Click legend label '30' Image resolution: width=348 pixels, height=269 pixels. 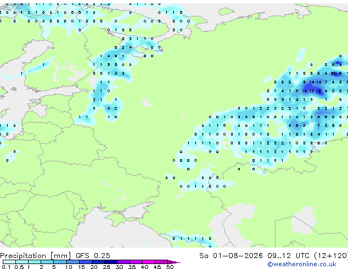point(119,267)
